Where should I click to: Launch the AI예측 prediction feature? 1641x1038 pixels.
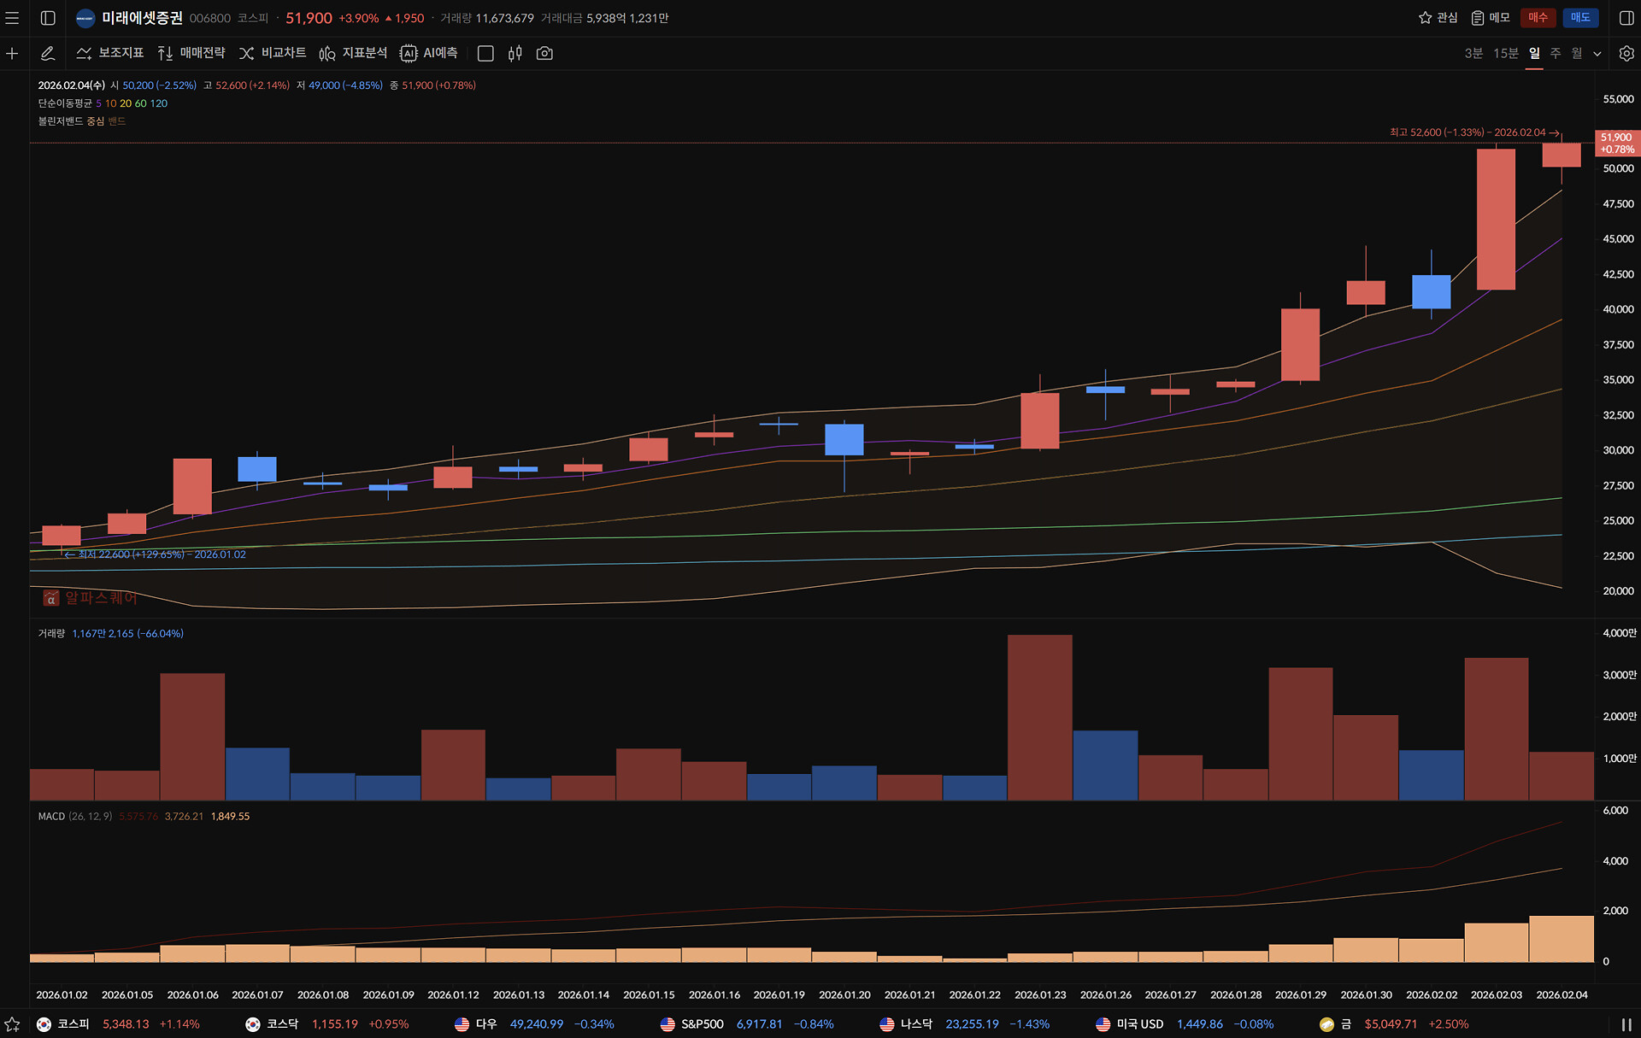pos(429,53)
